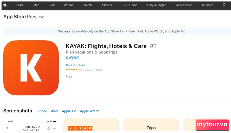Click the three-dots more icon in screenshot
Image resolution: width=231 pixels, height=133 pixels.
(54, 128)
